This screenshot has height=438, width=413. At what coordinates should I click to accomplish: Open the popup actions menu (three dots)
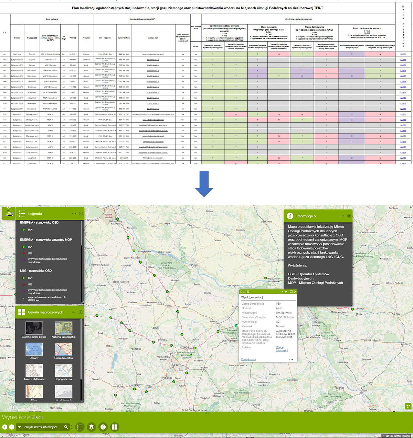coord(291,359)
